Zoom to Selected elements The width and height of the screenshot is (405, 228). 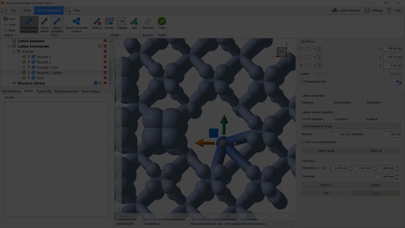(148, 23)
